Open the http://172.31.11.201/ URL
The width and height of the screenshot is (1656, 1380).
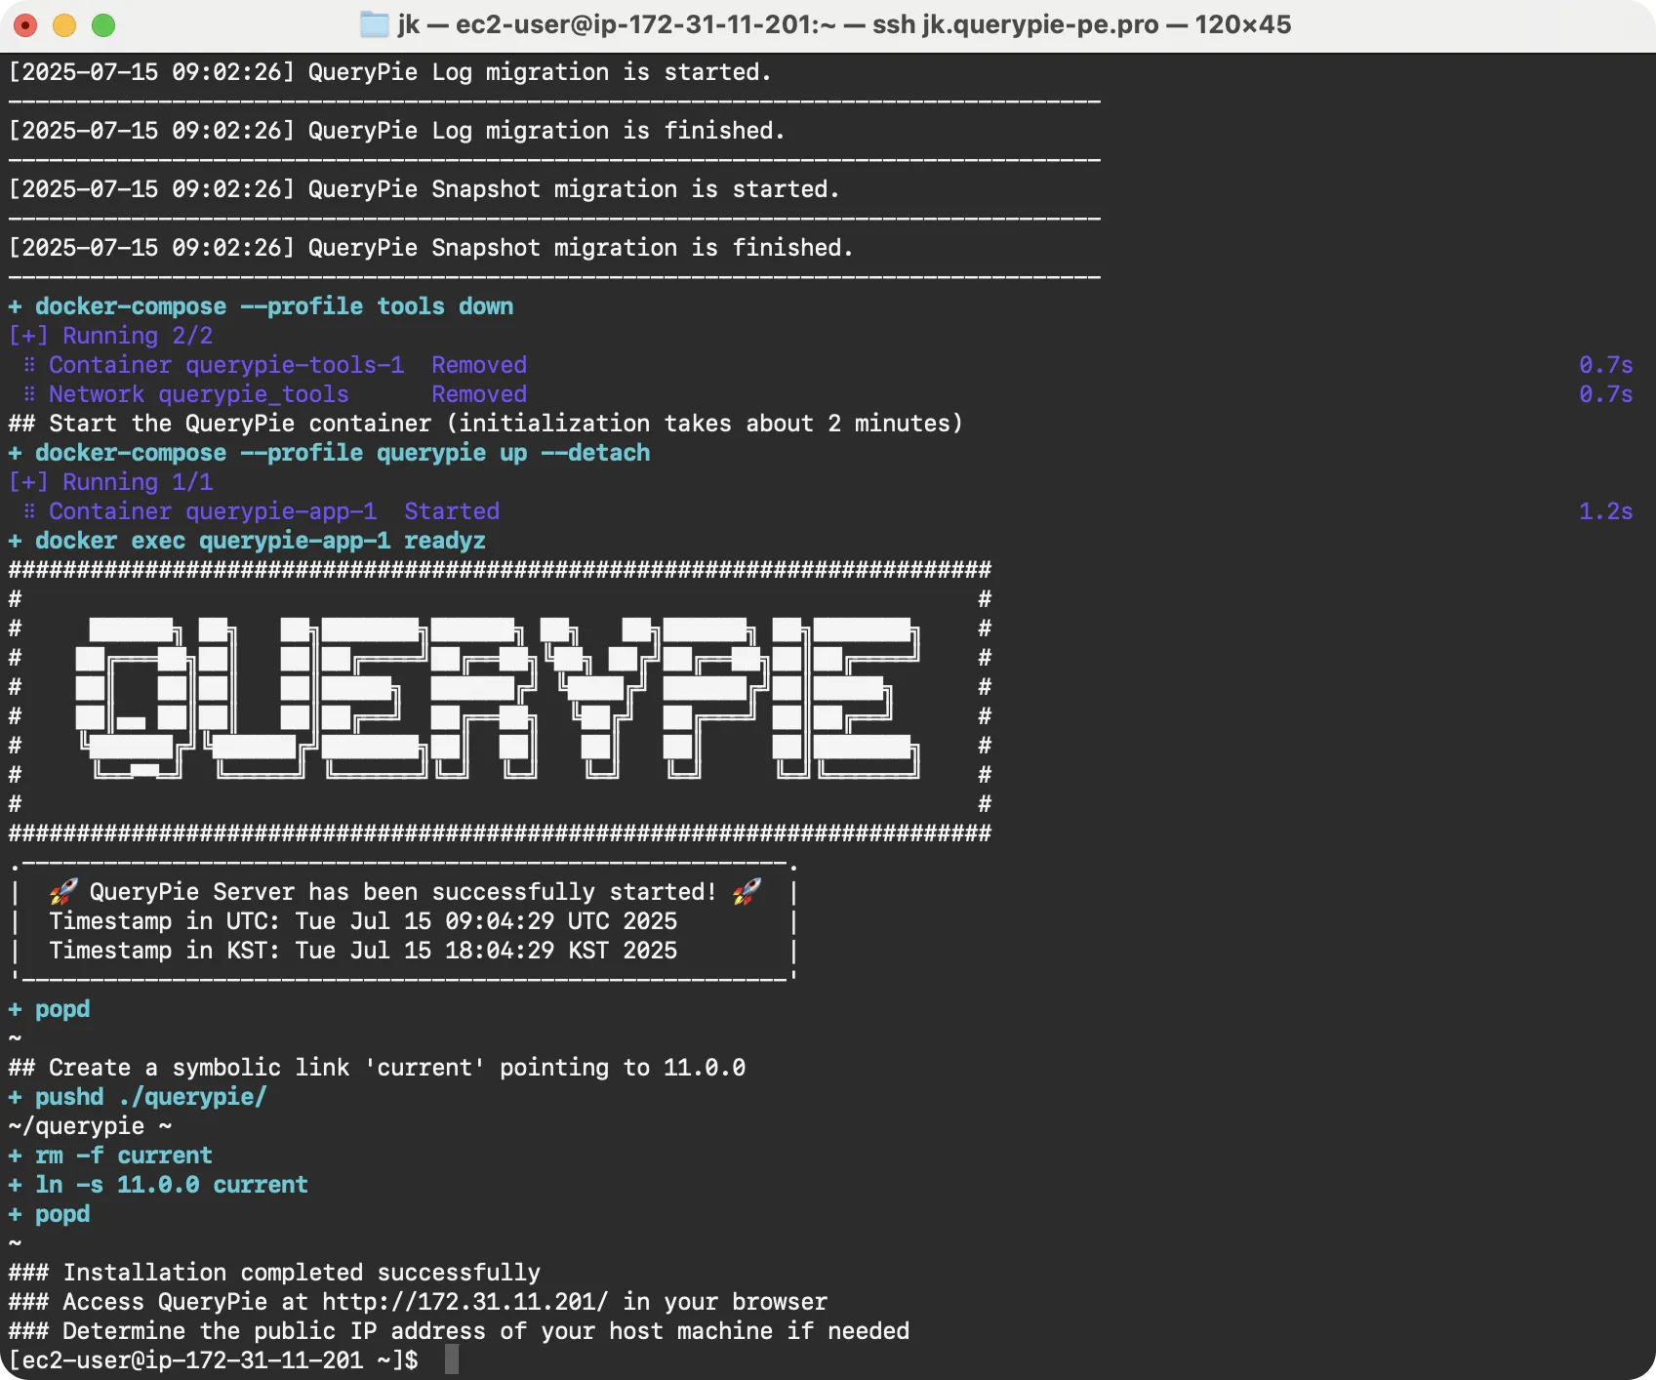tap(464, 1302)
